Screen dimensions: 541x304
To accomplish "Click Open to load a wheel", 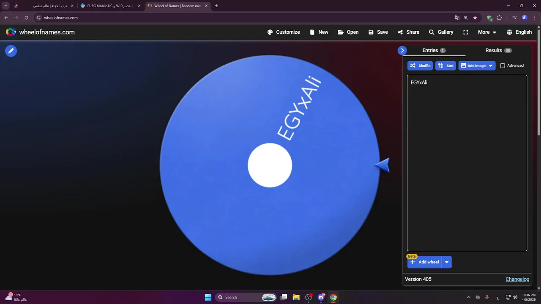I will click(x=348, y=32).
